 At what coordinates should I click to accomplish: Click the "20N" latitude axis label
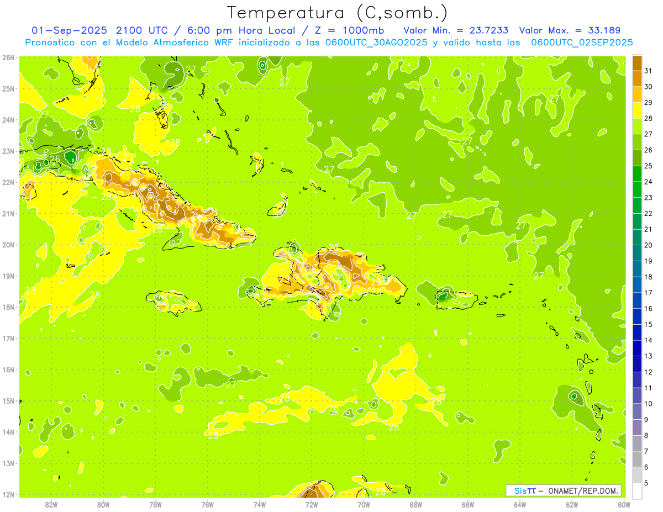[x=8, y=245]
